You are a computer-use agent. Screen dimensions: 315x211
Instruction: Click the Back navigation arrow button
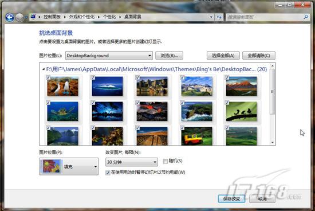9,18
